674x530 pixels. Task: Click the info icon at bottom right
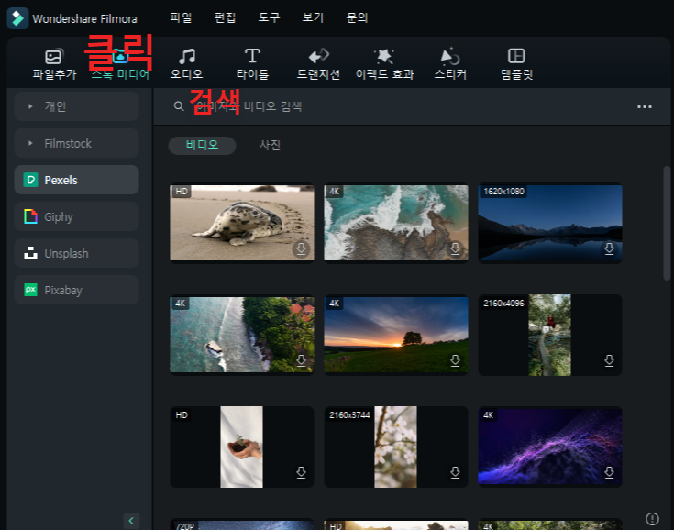pyautogui.click(x=652, y=519)
